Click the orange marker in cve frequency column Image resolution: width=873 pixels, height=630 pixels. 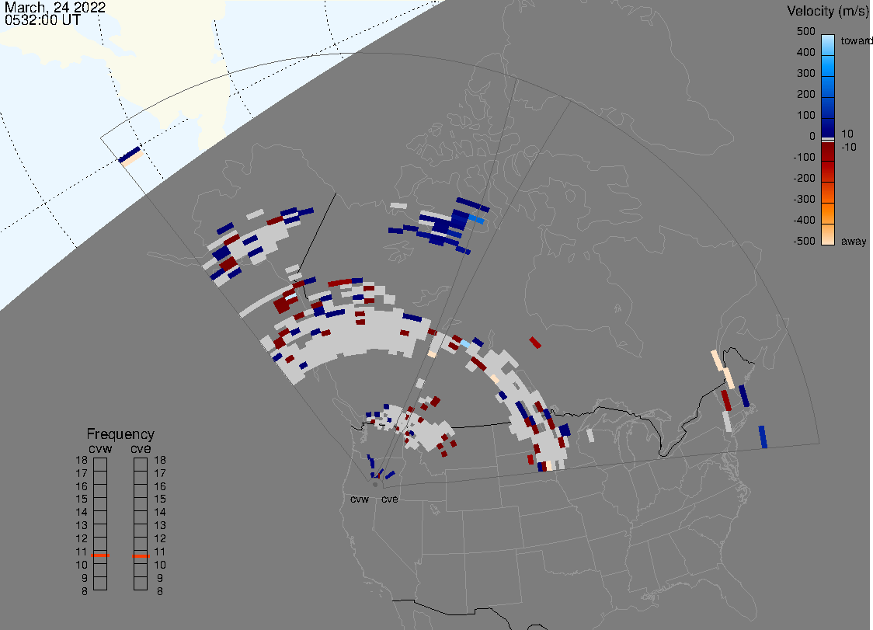[x=141, y=556]
